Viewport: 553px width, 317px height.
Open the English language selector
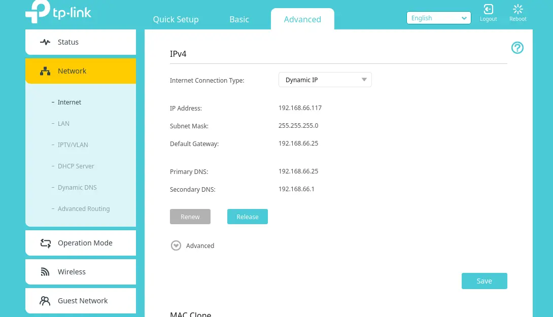438,18
